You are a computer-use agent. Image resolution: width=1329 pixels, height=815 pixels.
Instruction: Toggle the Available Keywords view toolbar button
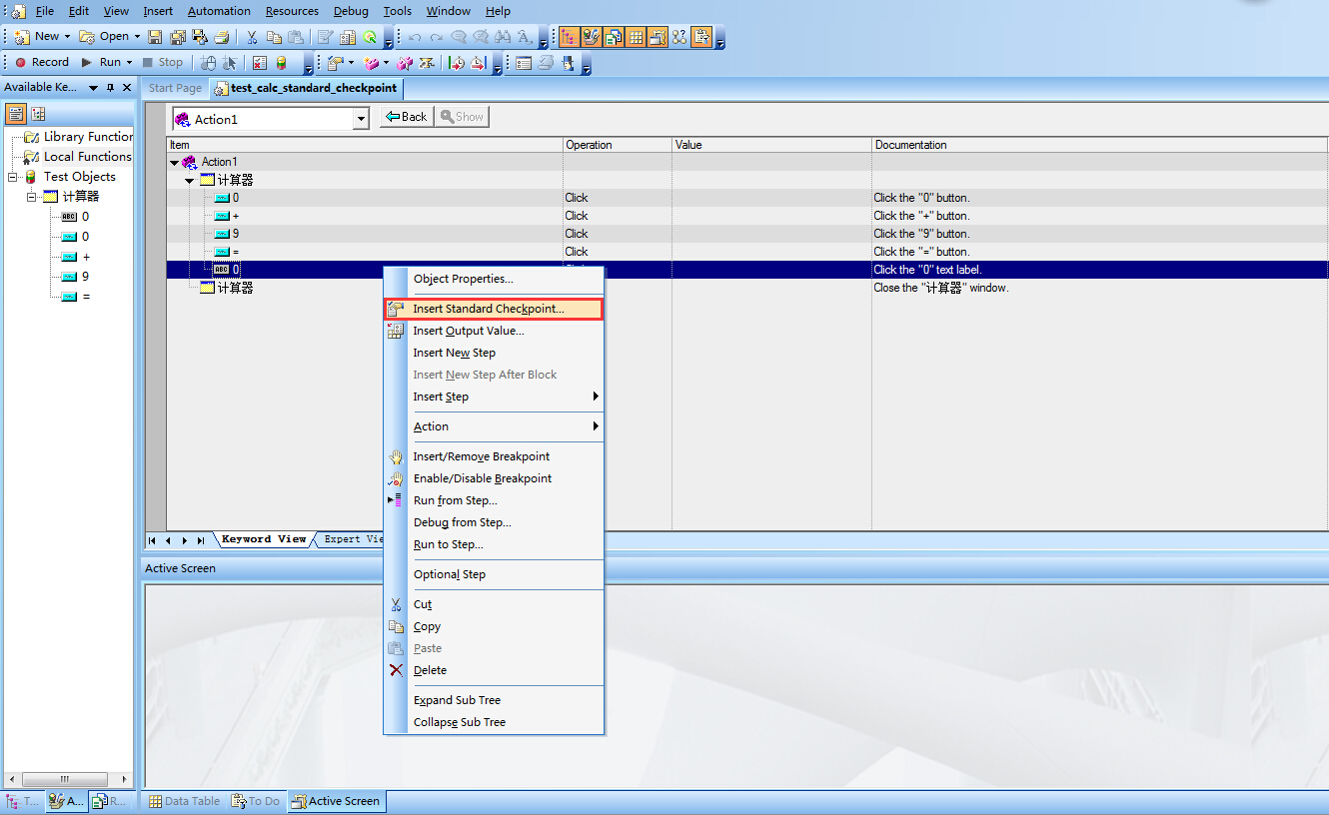[x=592, y=36]
